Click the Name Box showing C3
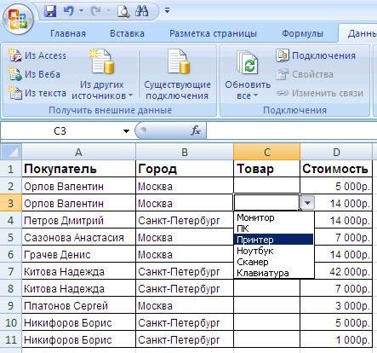Image resolution: width=377 pixels, height=353 pixels. tap(60, 131)
